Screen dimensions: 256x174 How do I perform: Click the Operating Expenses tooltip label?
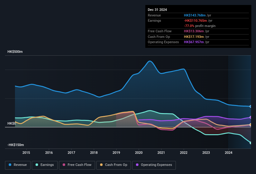pyautogui.click(x=163, y=42)
